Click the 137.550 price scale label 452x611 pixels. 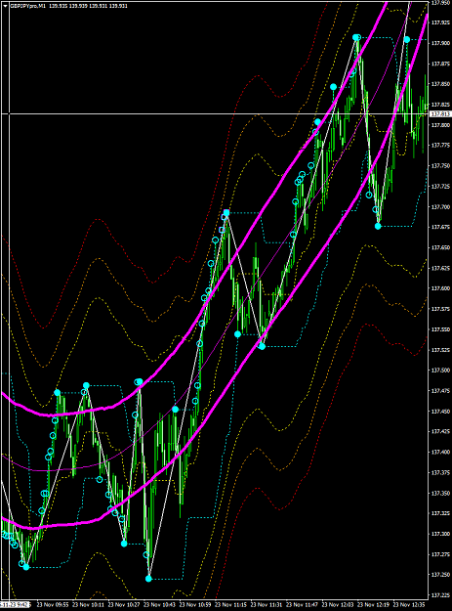coord(440,329)
